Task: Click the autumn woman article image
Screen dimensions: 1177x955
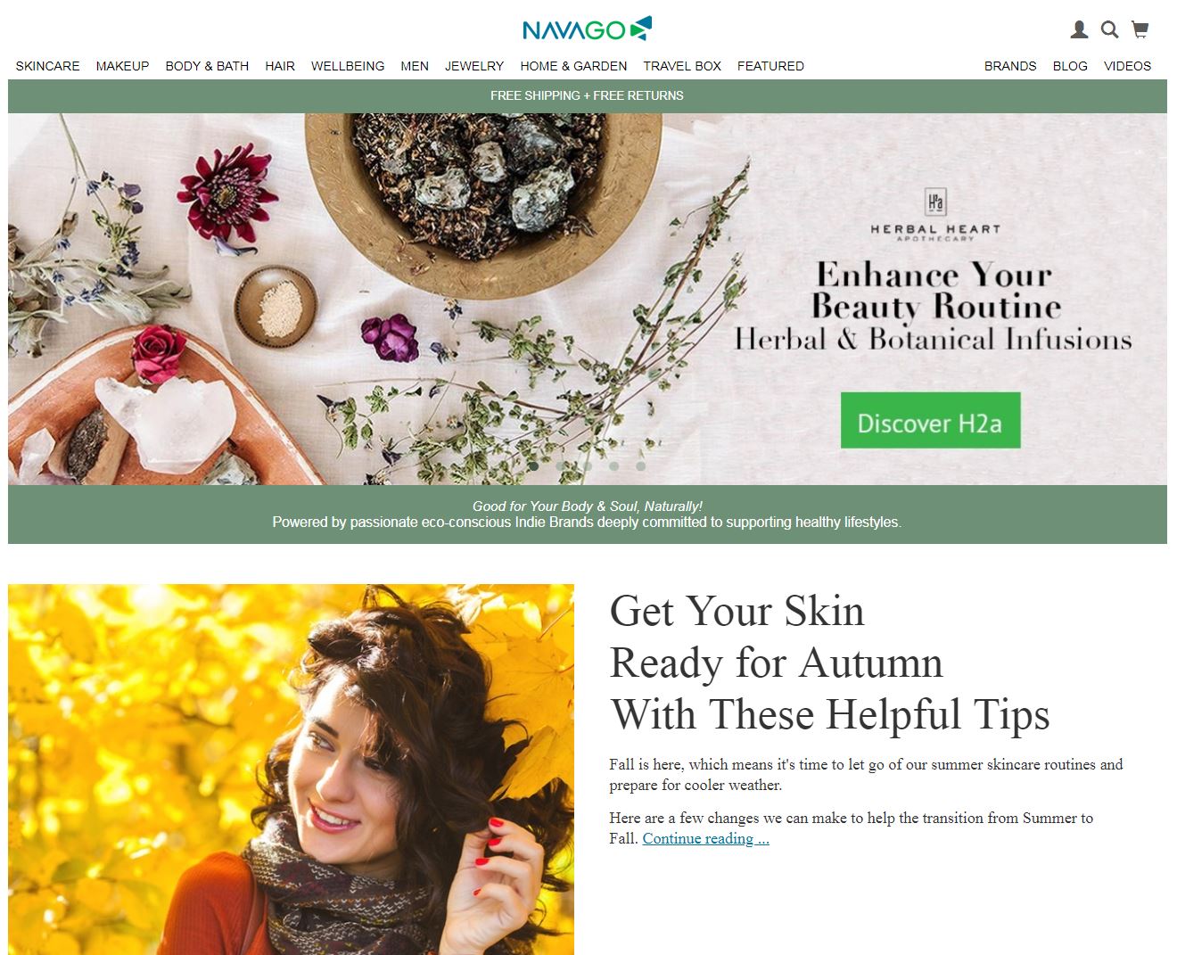Action: point(291,770)
